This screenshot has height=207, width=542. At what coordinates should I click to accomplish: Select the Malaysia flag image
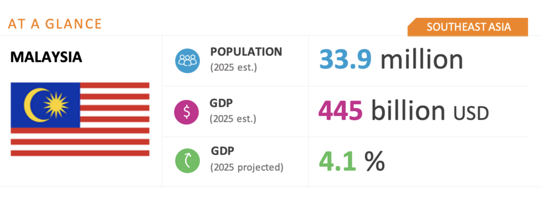pos(80,119)
